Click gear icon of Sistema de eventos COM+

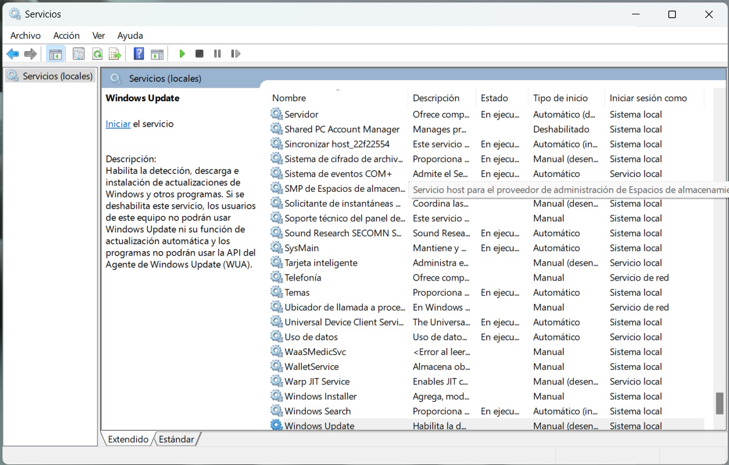[x=276, y=173]
